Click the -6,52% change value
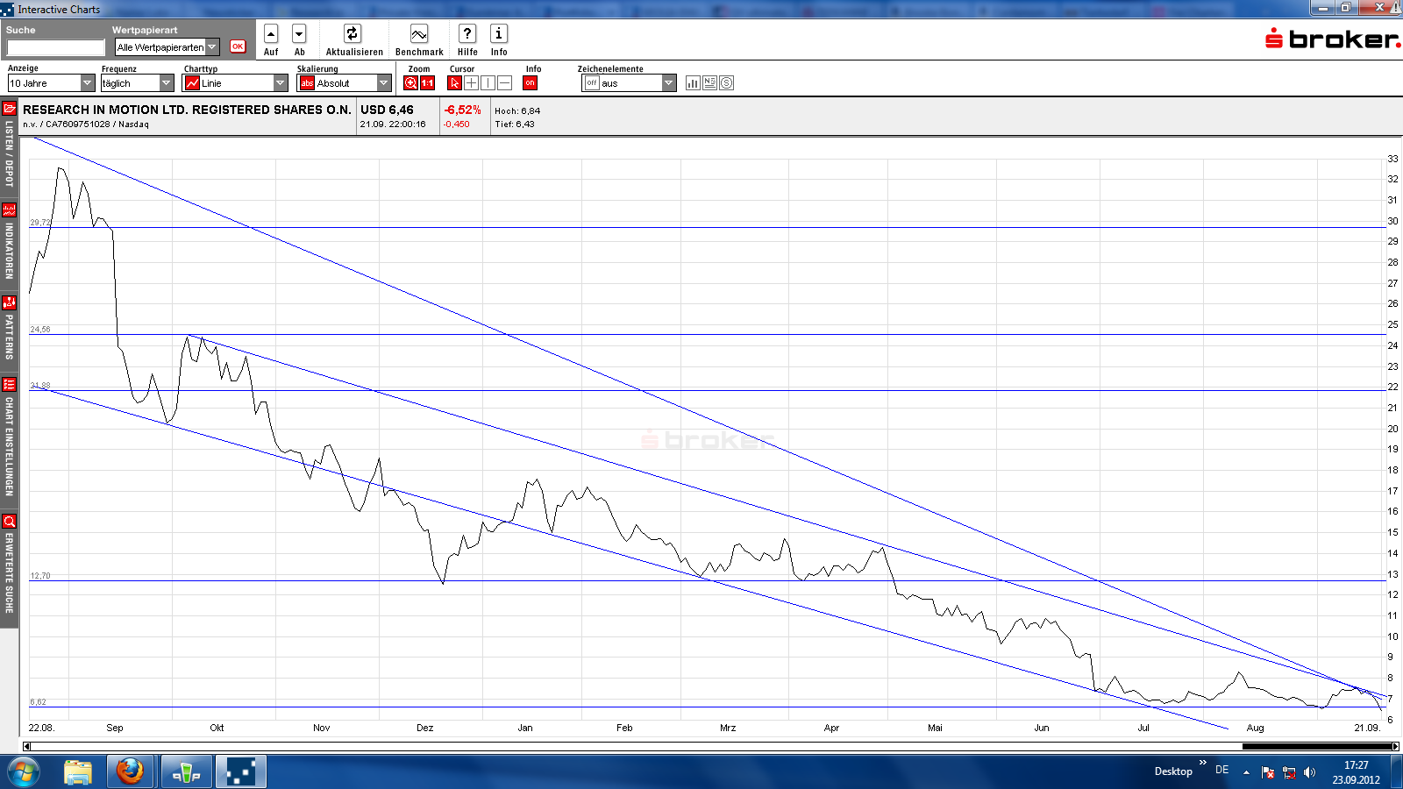This screenshot has height=789, width=1403. click(462, 110)
